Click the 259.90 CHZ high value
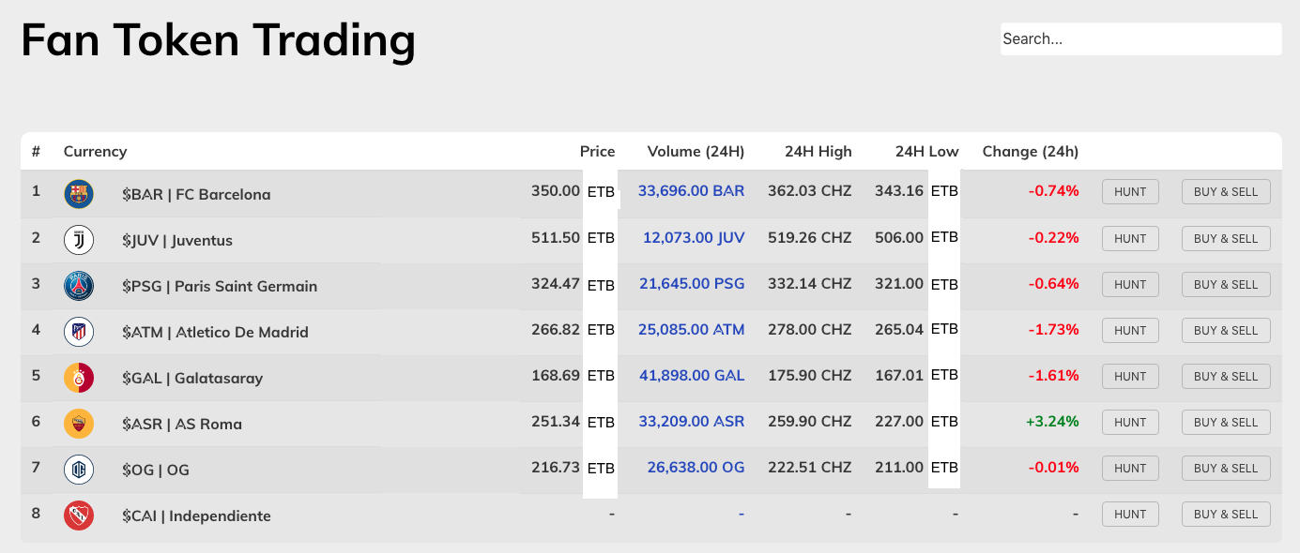The height and width of the screenshot is (553, 1300). tap(810, 422)
